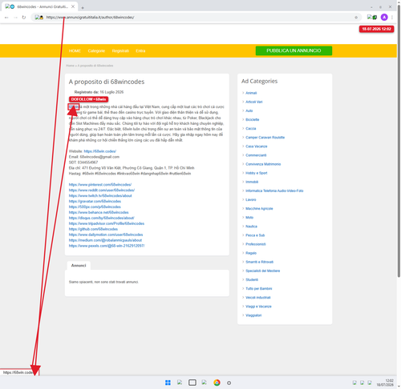Open the Camper Caravan Roulotte category
The height and width of the screenshot is (389, 401).
pyautogui.click(x=265, y=138)
